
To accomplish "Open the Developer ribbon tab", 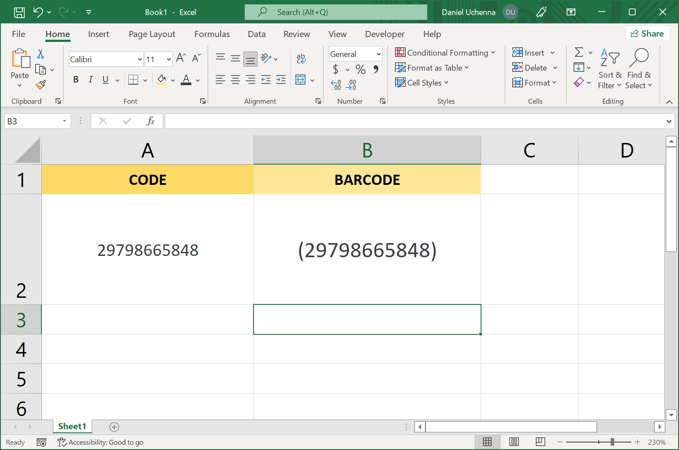I will point(384,34).
